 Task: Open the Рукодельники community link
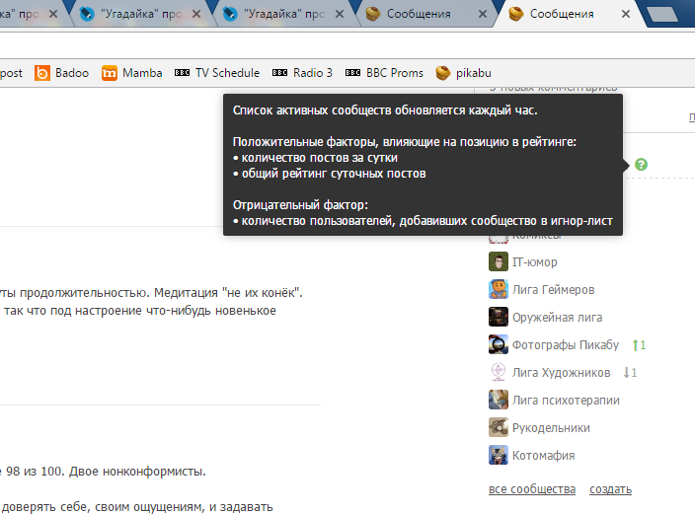pos(551,428)
